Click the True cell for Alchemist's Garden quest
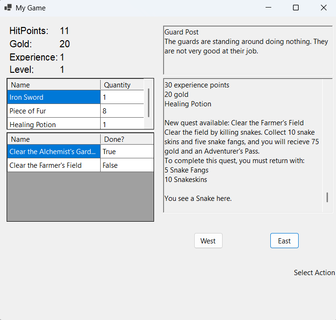Viewport: 336px width, 320px height. tap(127, 152)
